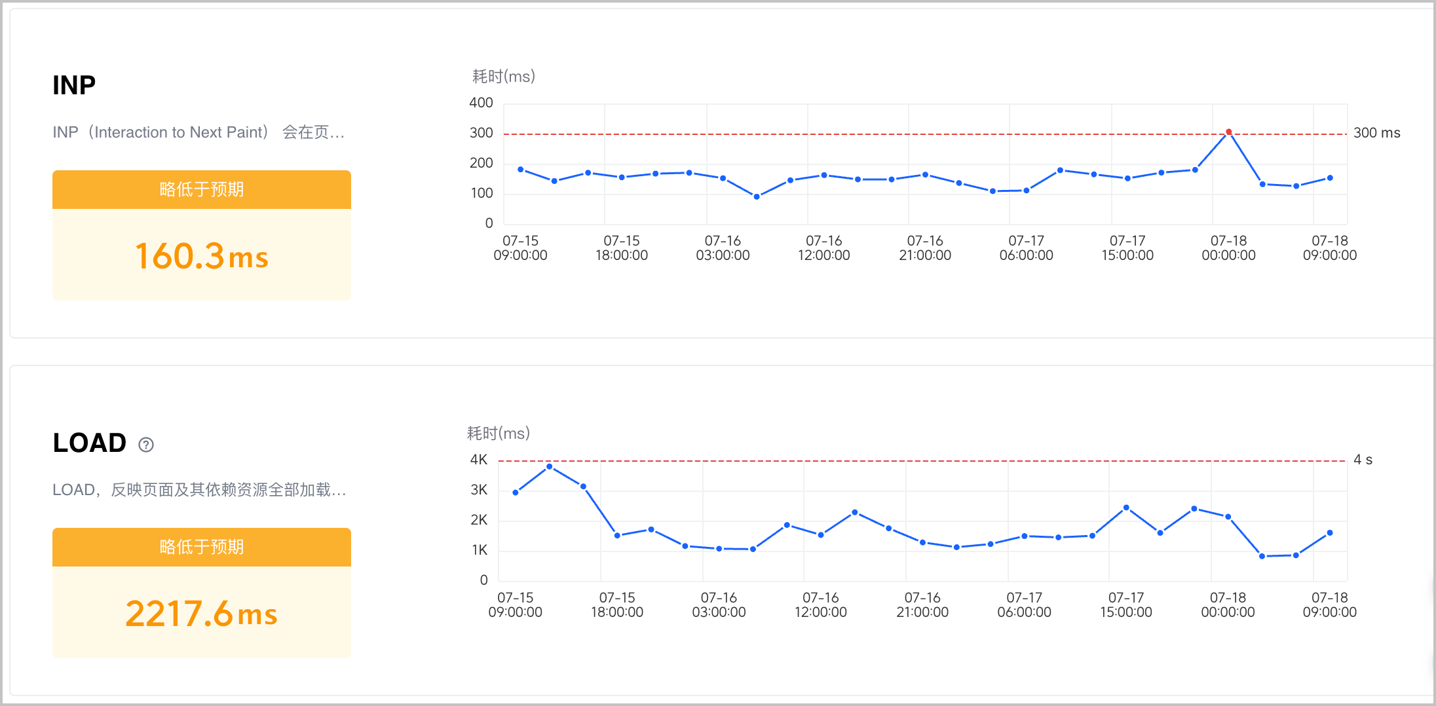
Task: Click the 400 y-axis label on INP chart
Action: 482,103
